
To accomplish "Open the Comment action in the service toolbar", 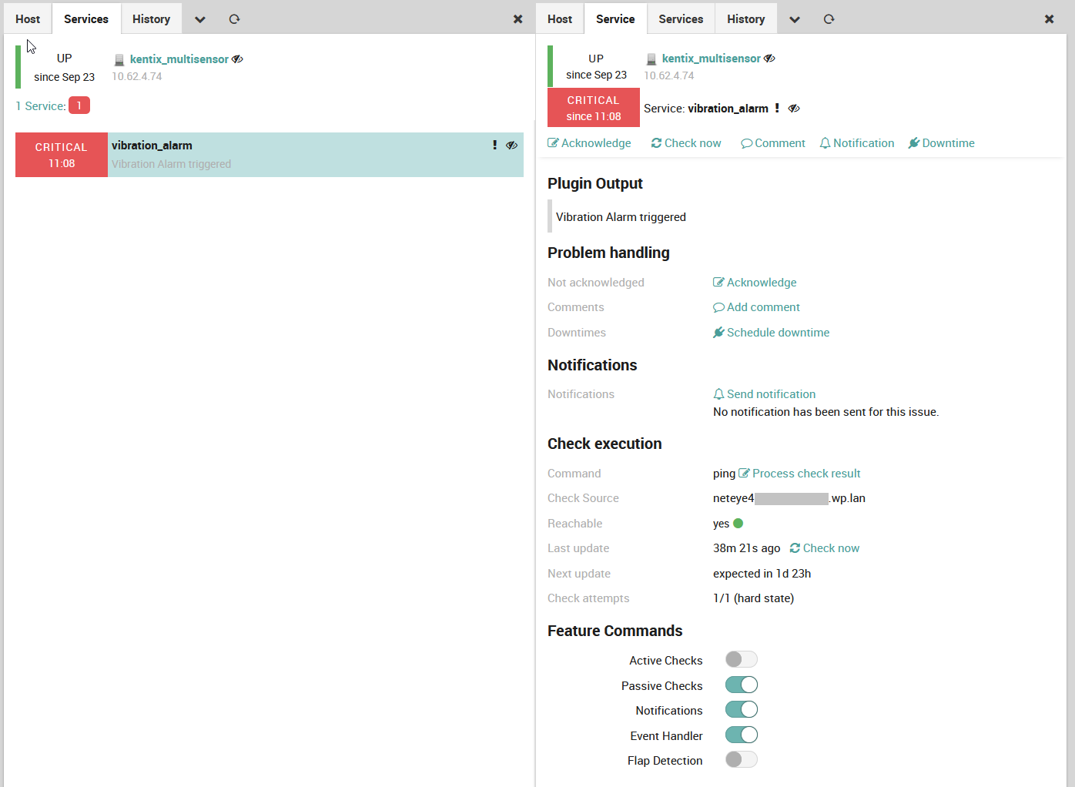I will click(x=772, y=142).
